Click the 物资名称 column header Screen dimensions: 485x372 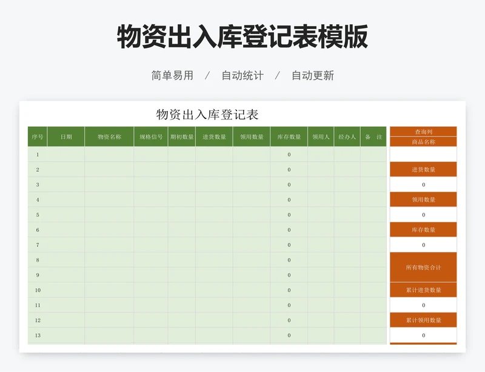(109, 137)
